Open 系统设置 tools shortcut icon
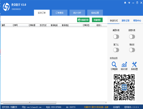This screenshot has width=143, height=109. click(134, 65)
